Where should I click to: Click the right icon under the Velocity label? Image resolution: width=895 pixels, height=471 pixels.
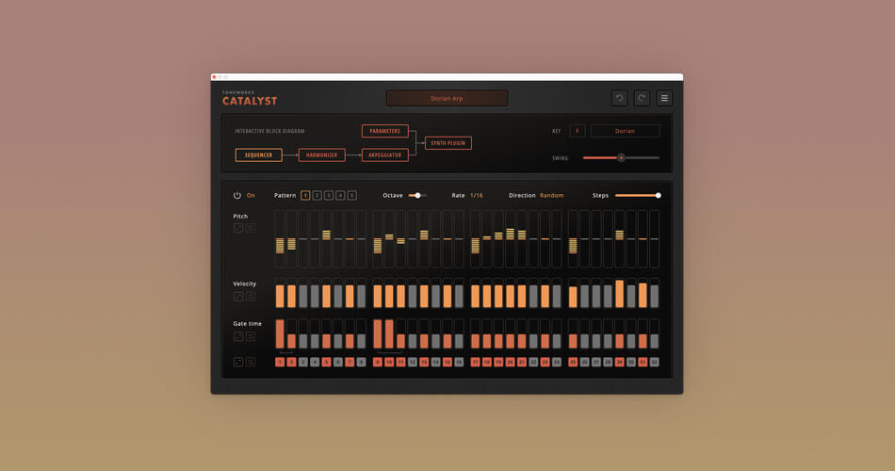(x=250, y=297)
